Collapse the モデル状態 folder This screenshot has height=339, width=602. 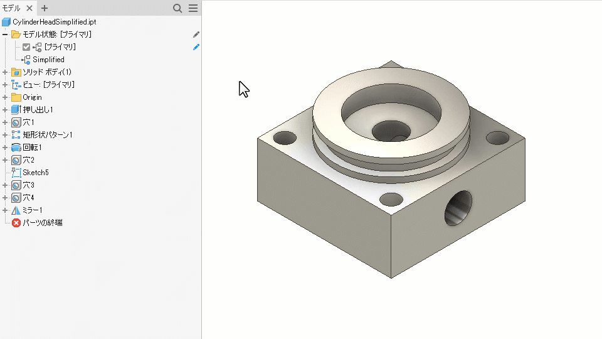click(x=5, y=35)
